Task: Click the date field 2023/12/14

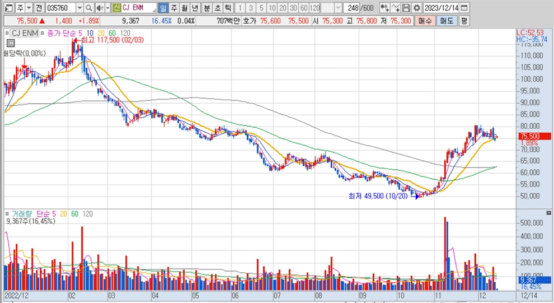Action: (x=442, y=8)
